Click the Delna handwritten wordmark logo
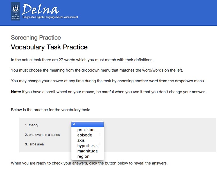Image resolution: width=217 pixels, height=169 pixels. [x=40, y=9]
